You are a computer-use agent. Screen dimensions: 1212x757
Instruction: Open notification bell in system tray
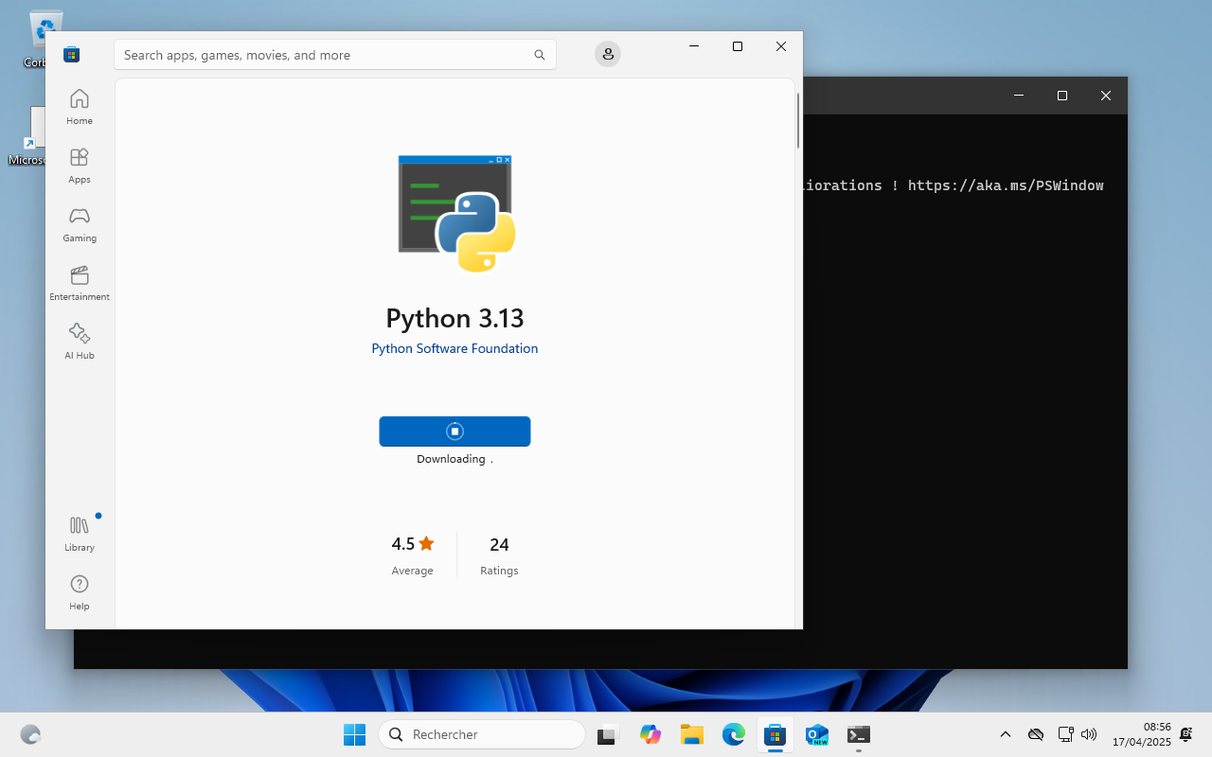coord(1186,734)
